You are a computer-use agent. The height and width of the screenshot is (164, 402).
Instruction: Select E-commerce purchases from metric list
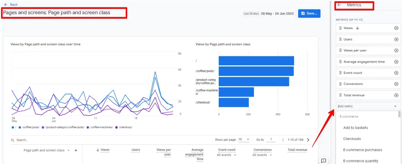coord(362,150)
